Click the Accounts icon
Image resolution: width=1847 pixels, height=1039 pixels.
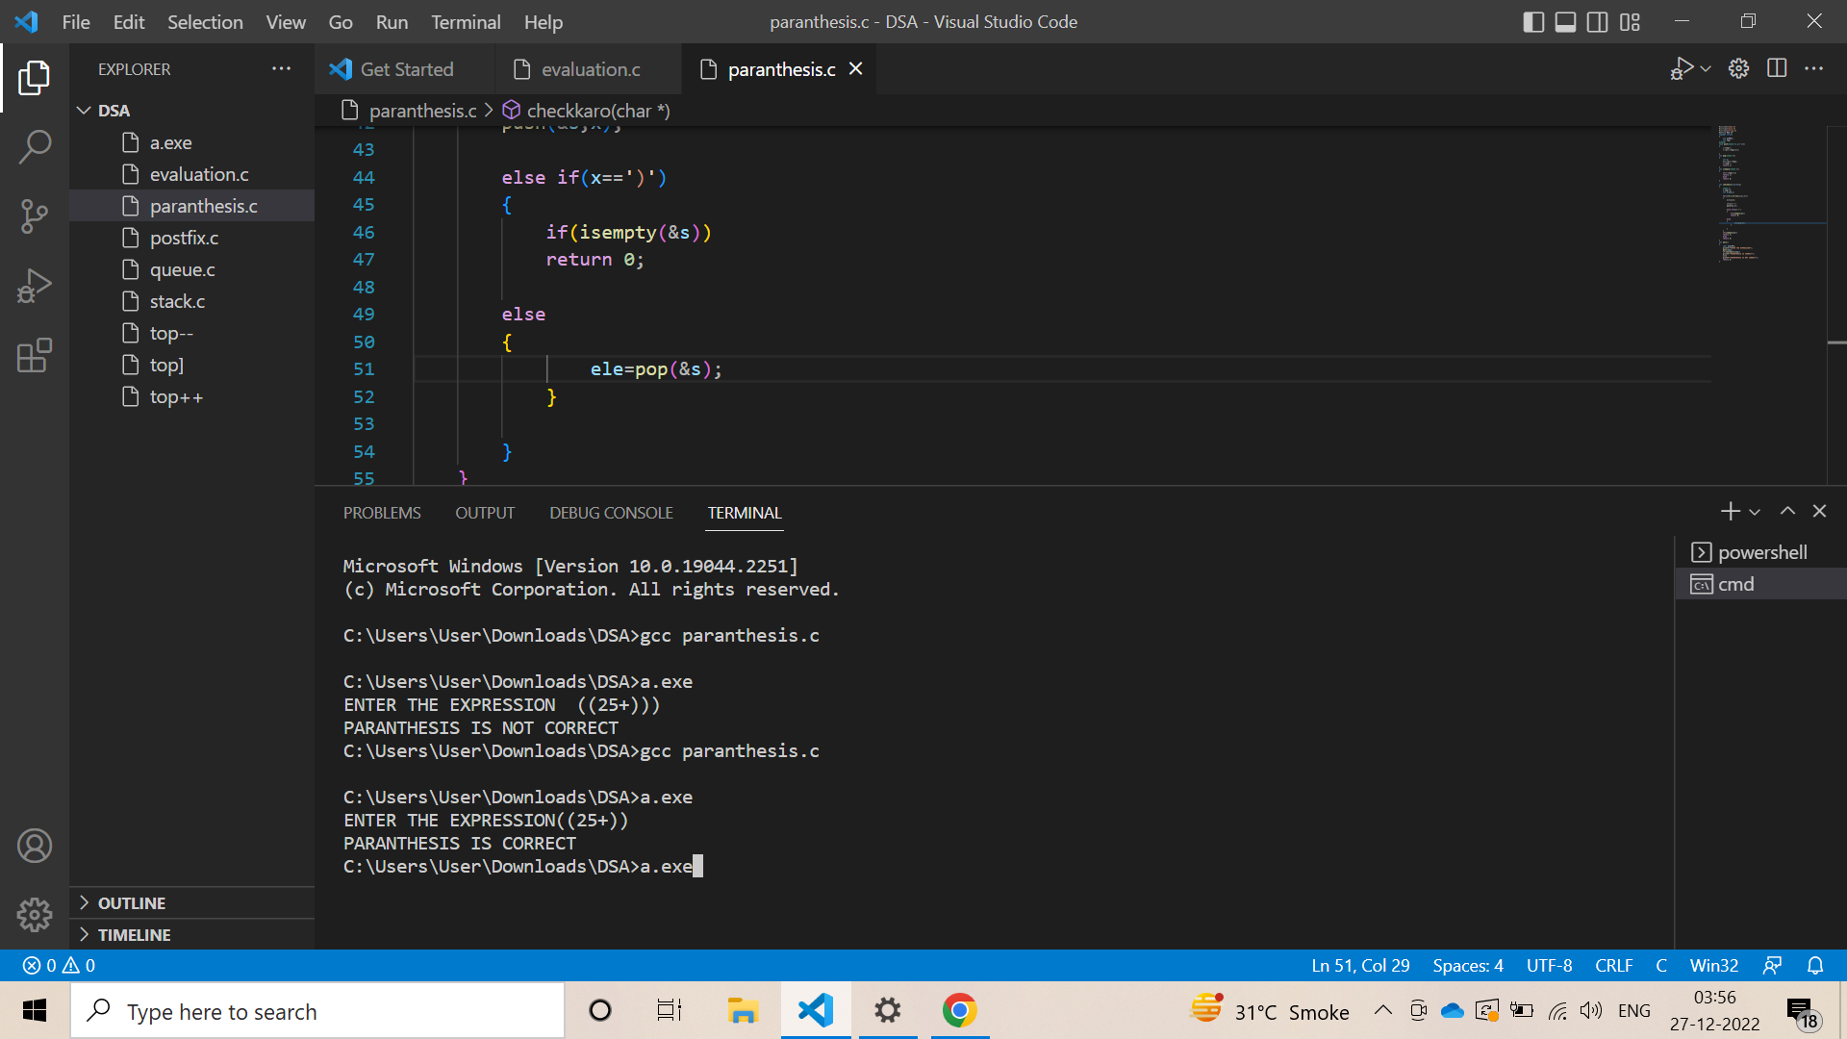(x=35, y=846)
